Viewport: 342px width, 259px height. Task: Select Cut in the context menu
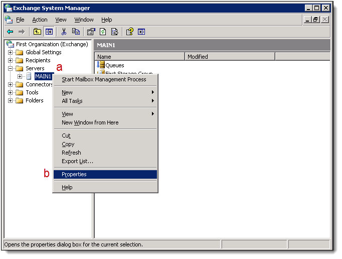click(105, 136)
